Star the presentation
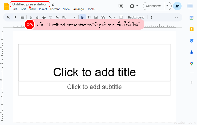 point(53,5)
